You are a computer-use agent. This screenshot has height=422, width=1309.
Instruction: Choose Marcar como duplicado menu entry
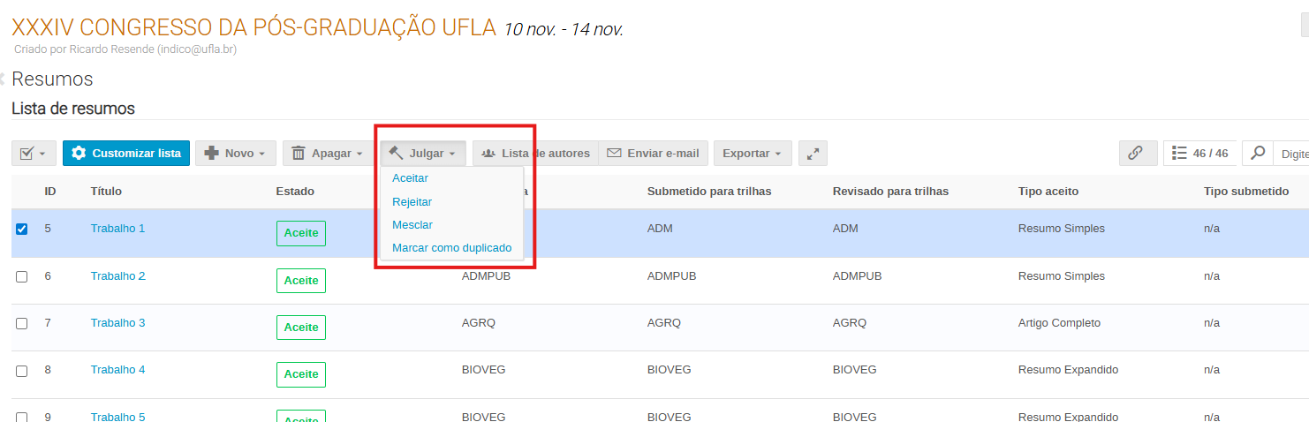click(452, 248)
